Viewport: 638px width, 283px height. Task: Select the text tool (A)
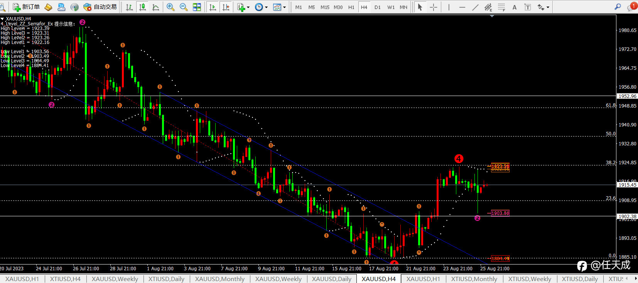[515, 7]
